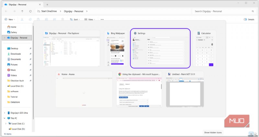259x137 pixels.
Task: Switch to Untitled - Paint.NET window thumbnail
Action: (x=185, y=89)
